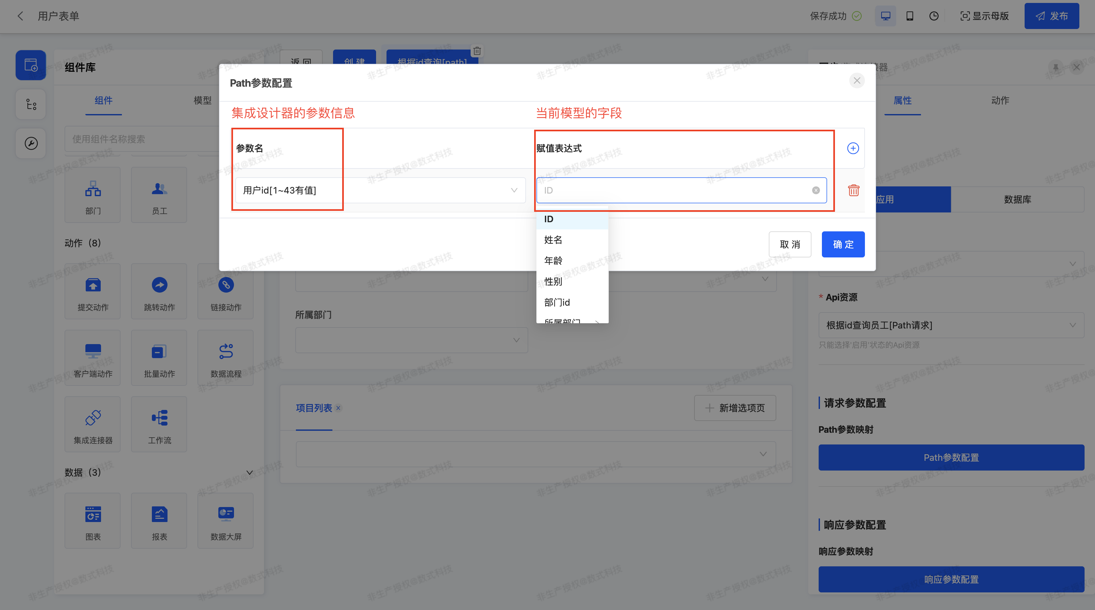Add a new parameter row plus icon
This screenshot has width=1095, height=610.
(x=853, y=148)
